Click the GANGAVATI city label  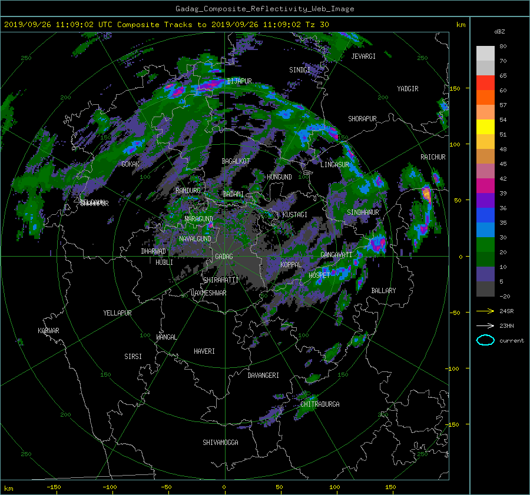336,255
